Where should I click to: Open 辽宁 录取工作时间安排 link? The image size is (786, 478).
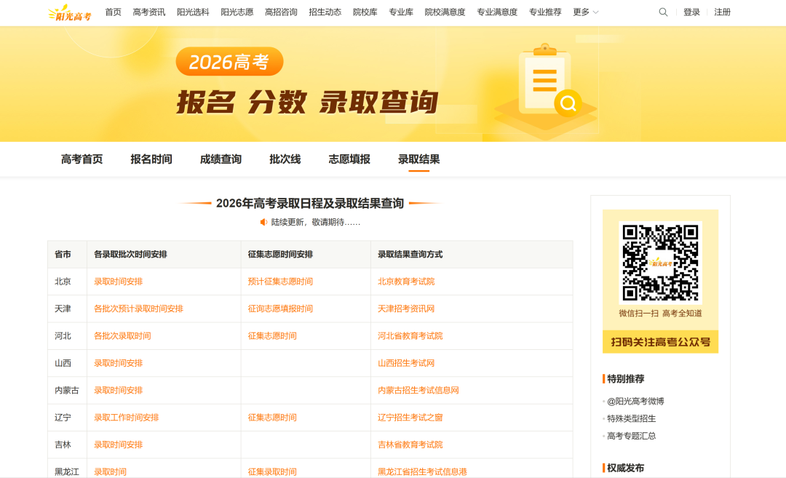[127, 418]
